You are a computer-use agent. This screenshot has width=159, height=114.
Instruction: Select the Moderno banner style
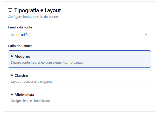[79, 59]
